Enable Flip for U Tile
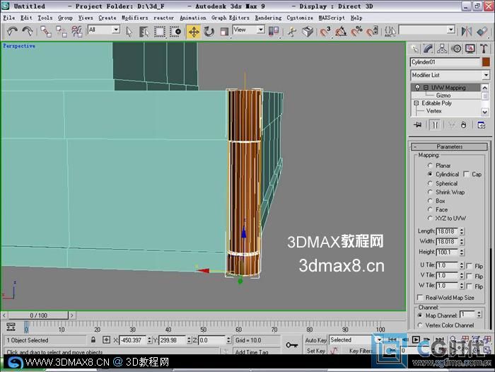Image resolution: width=495 pixels, height=372 pixels. click(x=469, y=266)
